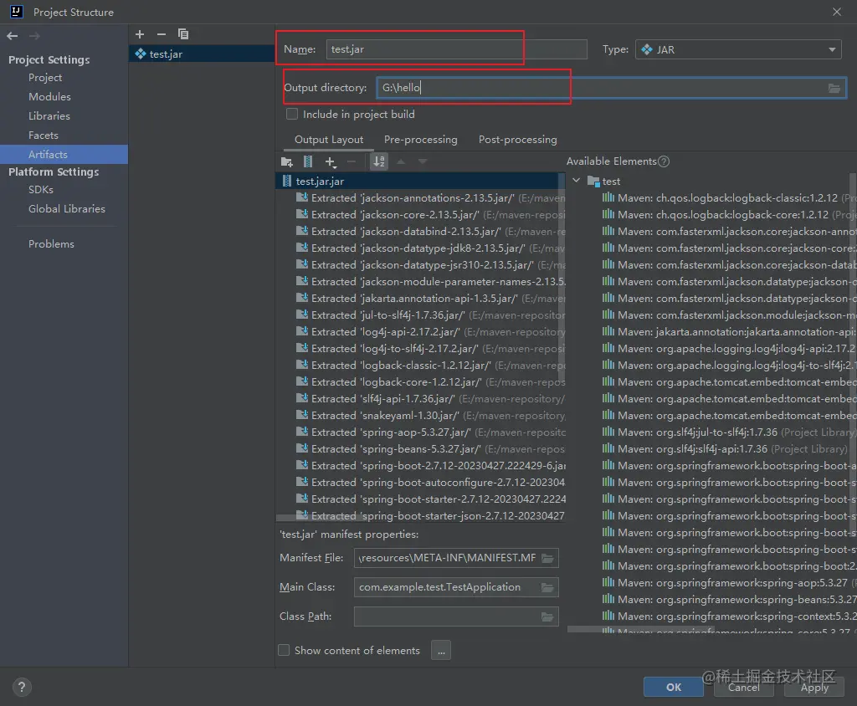Screen dimensions: 857x706
Task: Click the forward navigation arrow
Action: point(34,36)
